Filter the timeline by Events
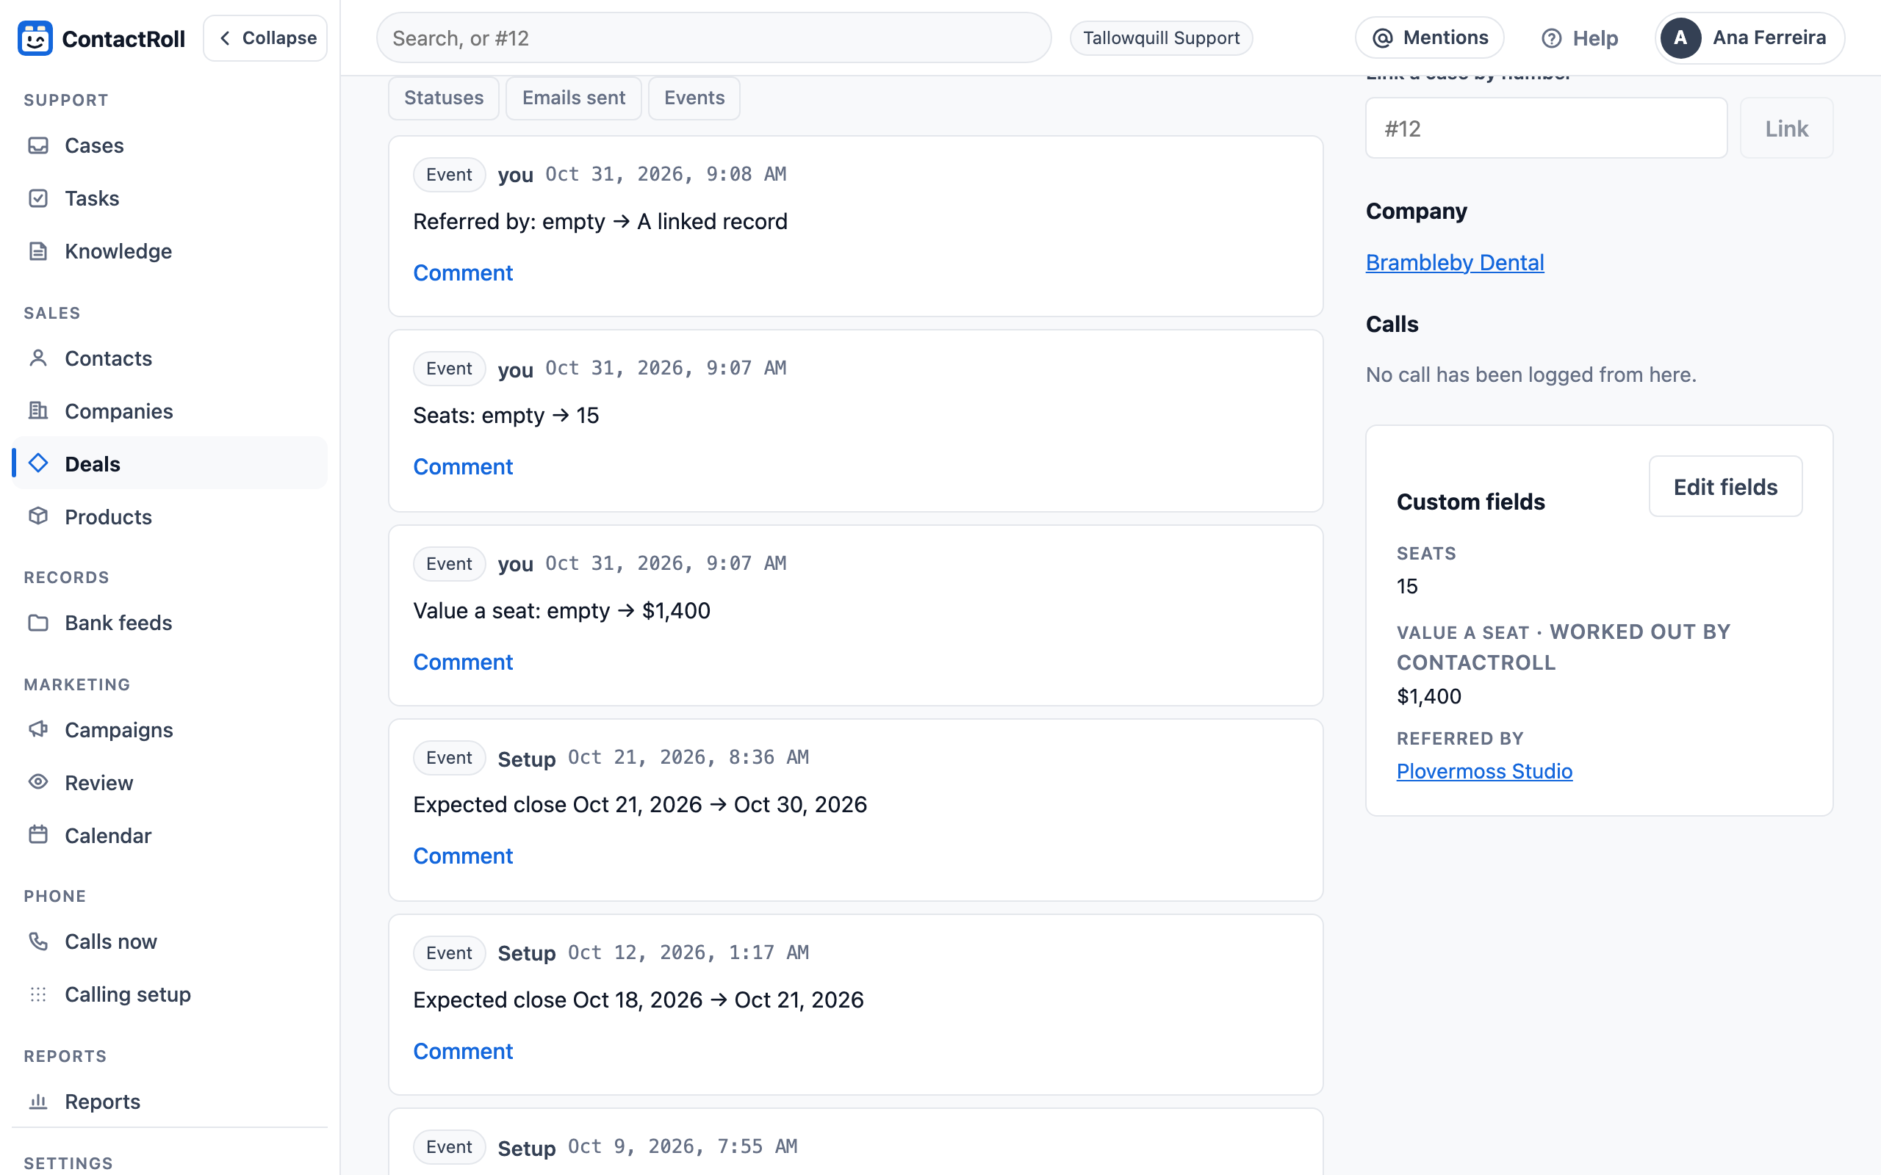 pyautogui.click(x=694, y=98)
